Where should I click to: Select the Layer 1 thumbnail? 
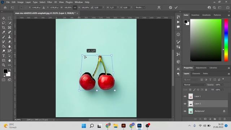[x=191, y=96]
